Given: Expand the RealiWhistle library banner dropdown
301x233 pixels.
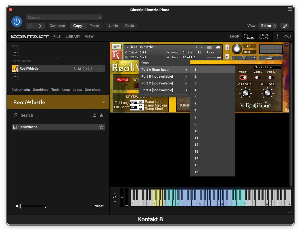Looking at the screenshot, I should (103, 102).
